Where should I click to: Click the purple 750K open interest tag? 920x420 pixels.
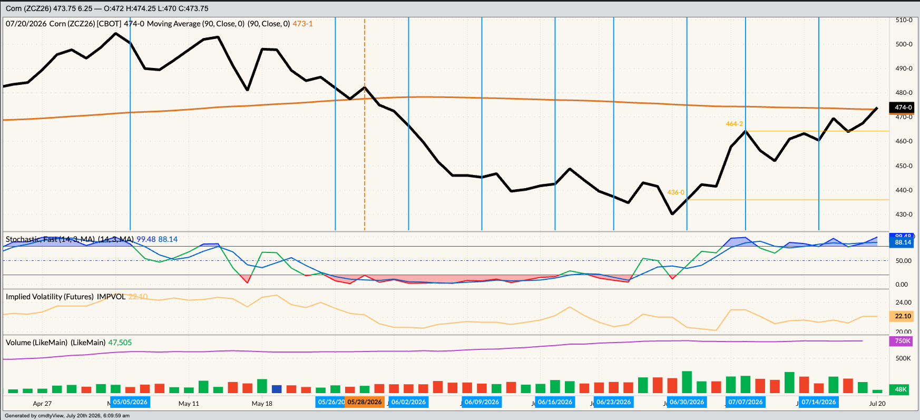pyautogui.click(x=903, y=341)
